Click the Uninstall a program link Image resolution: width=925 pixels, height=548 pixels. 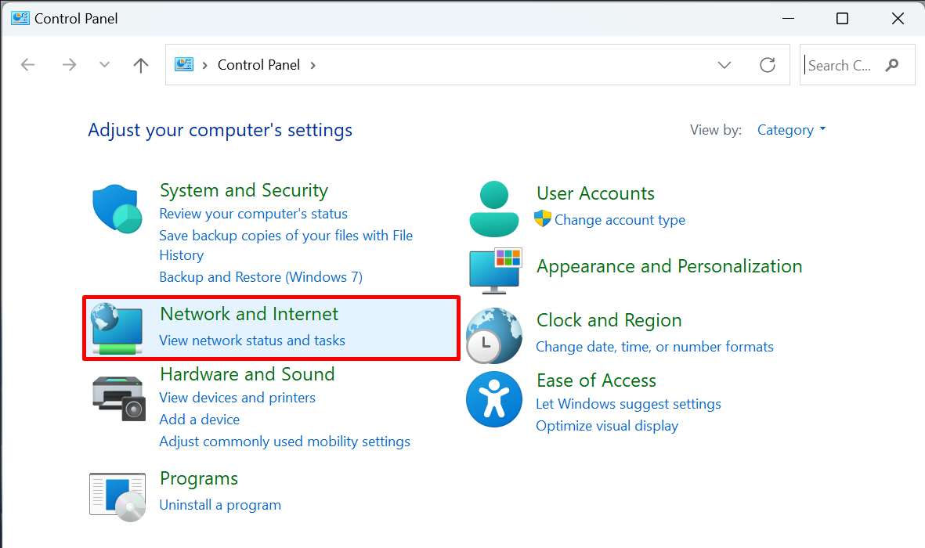pos(220,504)
